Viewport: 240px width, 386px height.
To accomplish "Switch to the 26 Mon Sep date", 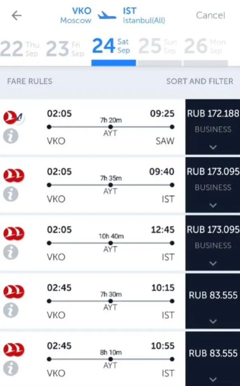I will 203,48.
